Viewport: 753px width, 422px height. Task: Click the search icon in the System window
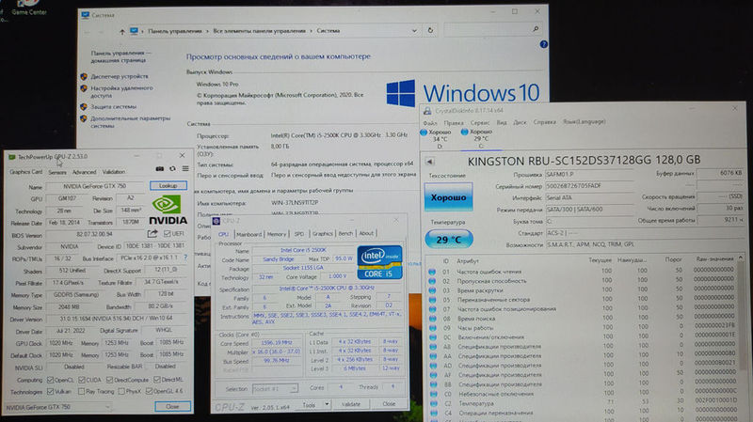(536, 29)
